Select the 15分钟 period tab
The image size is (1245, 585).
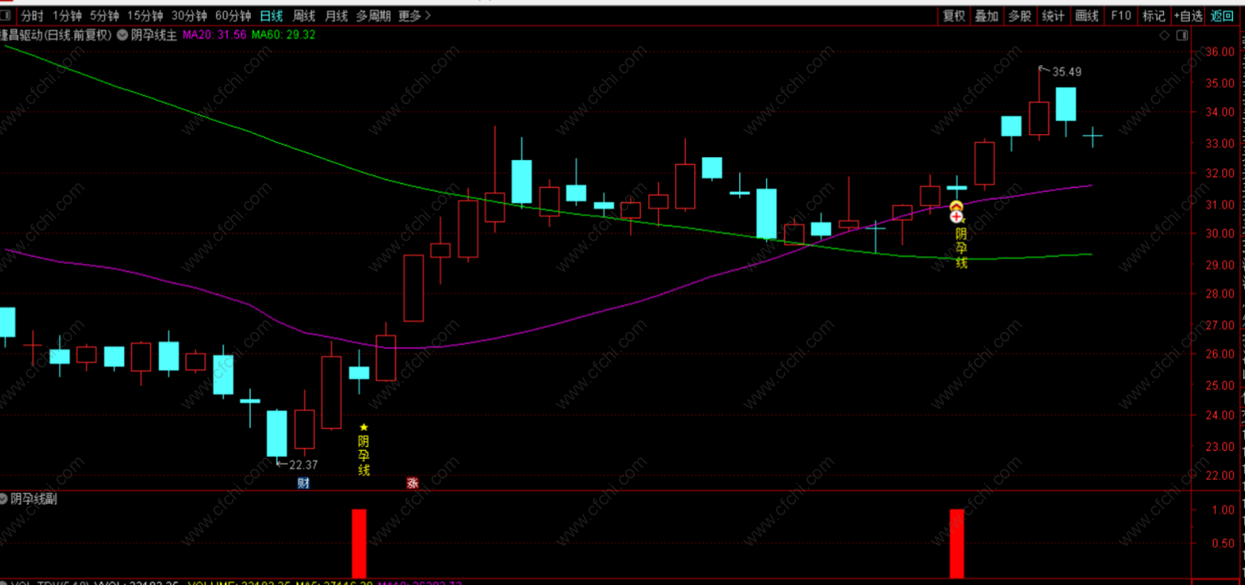145,16
